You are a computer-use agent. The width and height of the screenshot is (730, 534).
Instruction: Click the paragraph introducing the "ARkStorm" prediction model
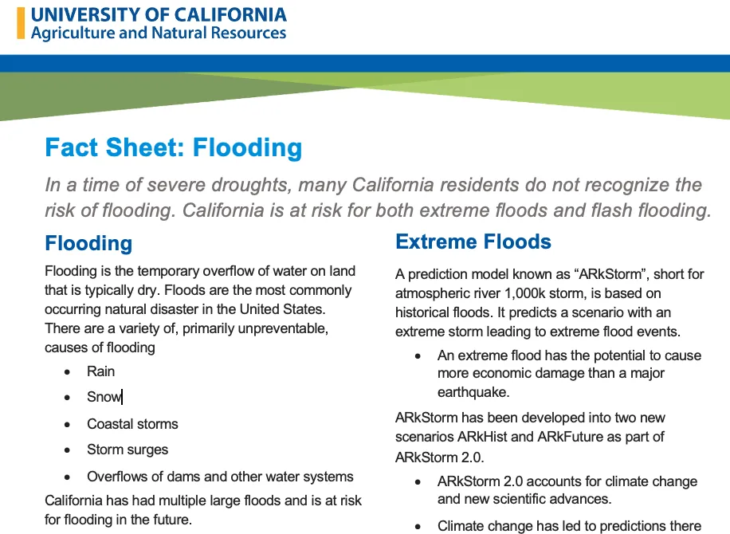pos(549,303)
